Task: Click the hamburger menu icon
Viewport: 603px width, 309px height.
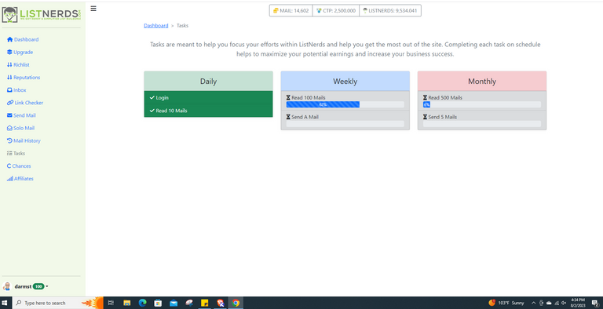Action: coord(93,9)
